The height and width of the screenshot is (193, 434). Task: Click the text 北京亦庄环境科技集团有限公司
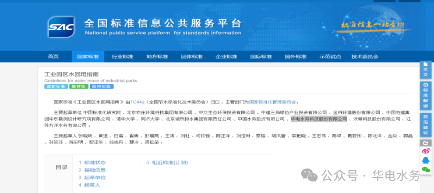(159, 113)
